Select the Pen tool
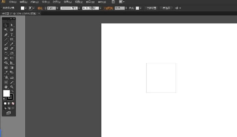The width and height of the screenshot is (237, 137). click(6, 35)
